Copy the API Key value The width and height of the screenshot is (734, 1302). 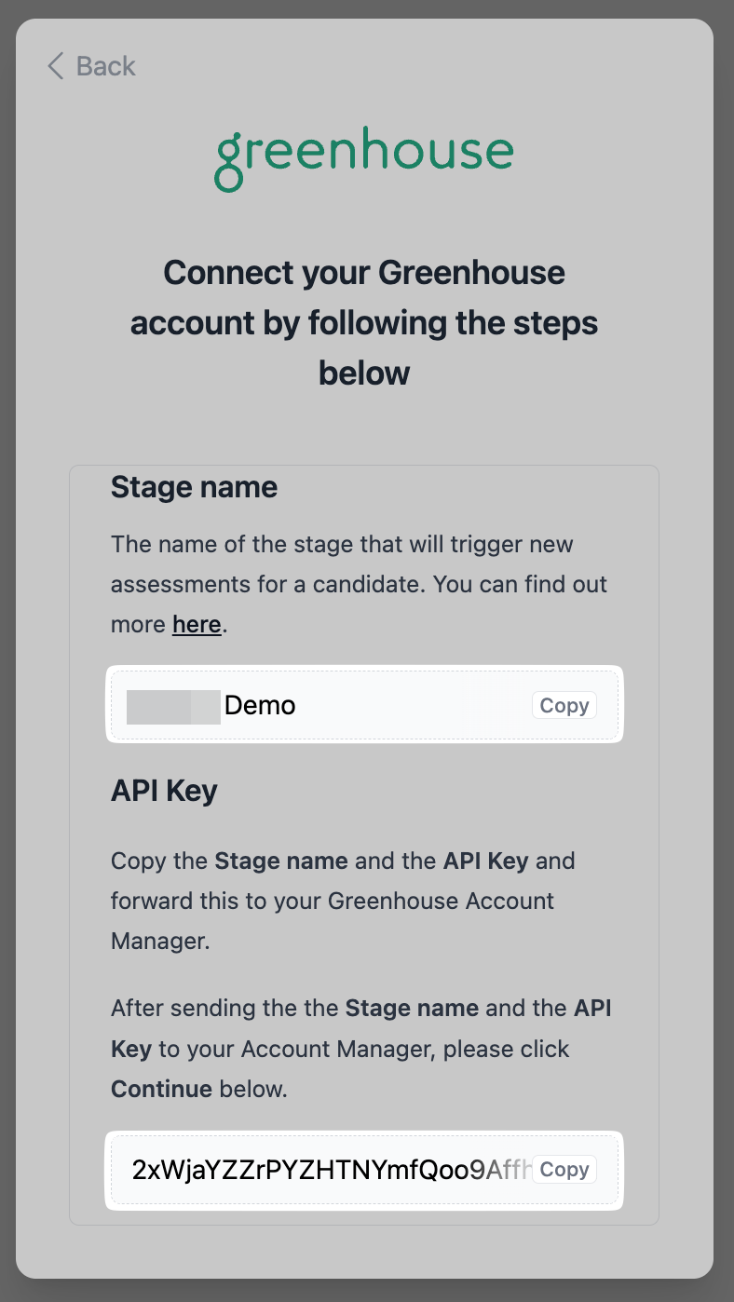[x=564, y=1170]
